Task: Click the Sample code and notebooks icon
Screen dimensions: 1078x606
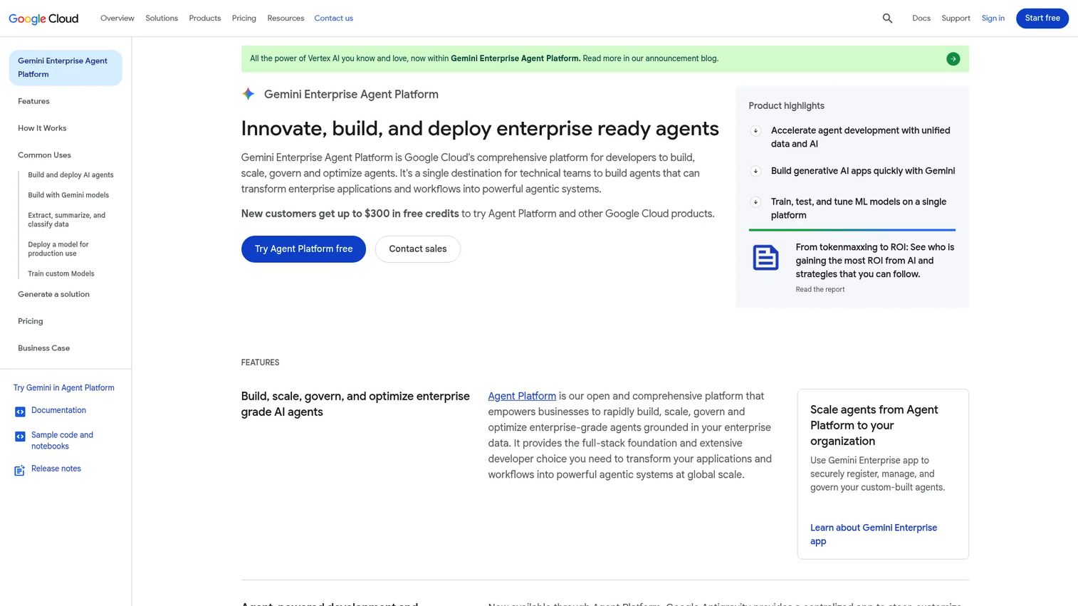Action: (x=20, y=437)
